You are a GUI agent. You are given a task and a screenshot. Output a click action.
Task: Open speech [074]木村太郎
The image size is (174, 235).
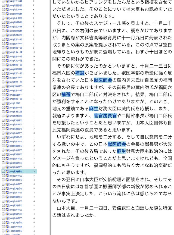(x=15, y=112)
